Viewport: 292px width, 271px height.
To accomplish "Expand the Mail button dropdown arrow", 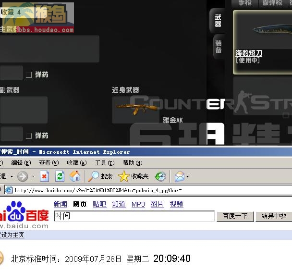I will [187, 176].
